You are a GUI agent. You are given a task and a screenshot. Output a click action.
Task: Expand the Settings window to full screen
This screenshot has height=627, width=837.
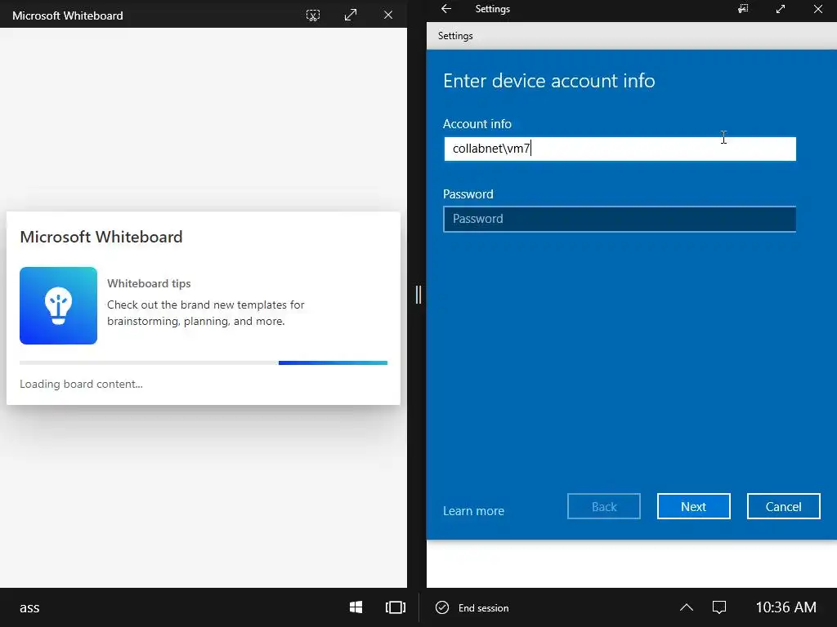[x=781, y=8]
